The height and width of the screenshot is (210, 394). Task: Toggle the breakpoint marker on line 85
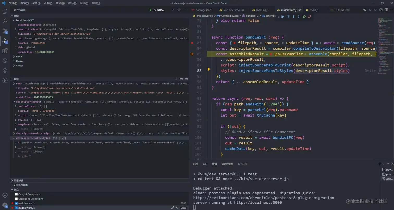tap(192, 54)
